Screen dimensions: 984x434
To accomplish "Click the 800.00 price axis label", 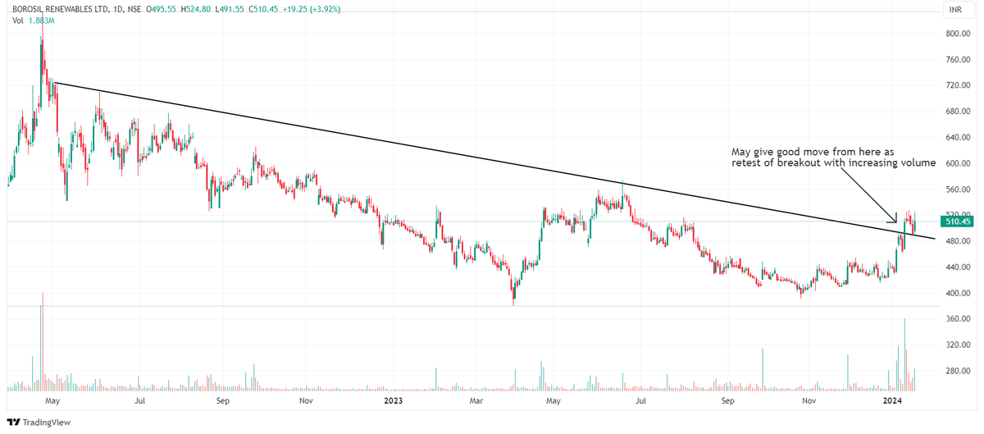I will (x=957, y=34).
